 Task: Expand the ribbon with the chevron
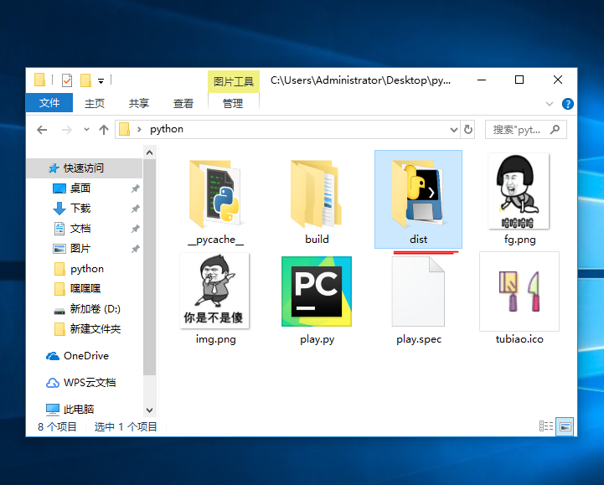(x=550, y=104)
